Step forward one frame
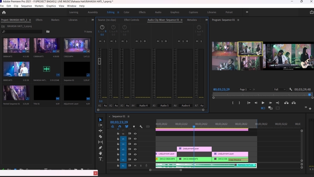The image size is (314, 177). (x=270, y=103)
